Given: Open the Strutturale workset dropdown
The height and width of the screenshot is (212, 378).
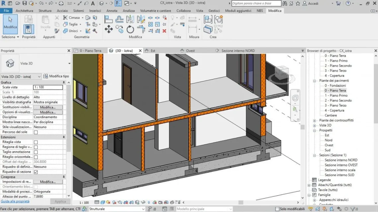Looking at the screenshot, I should (143, 209).
